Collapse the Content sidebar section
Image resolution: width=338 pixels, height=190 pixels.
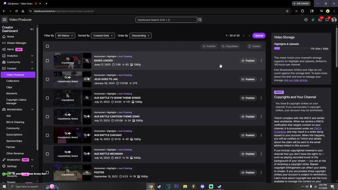[32, 68]
